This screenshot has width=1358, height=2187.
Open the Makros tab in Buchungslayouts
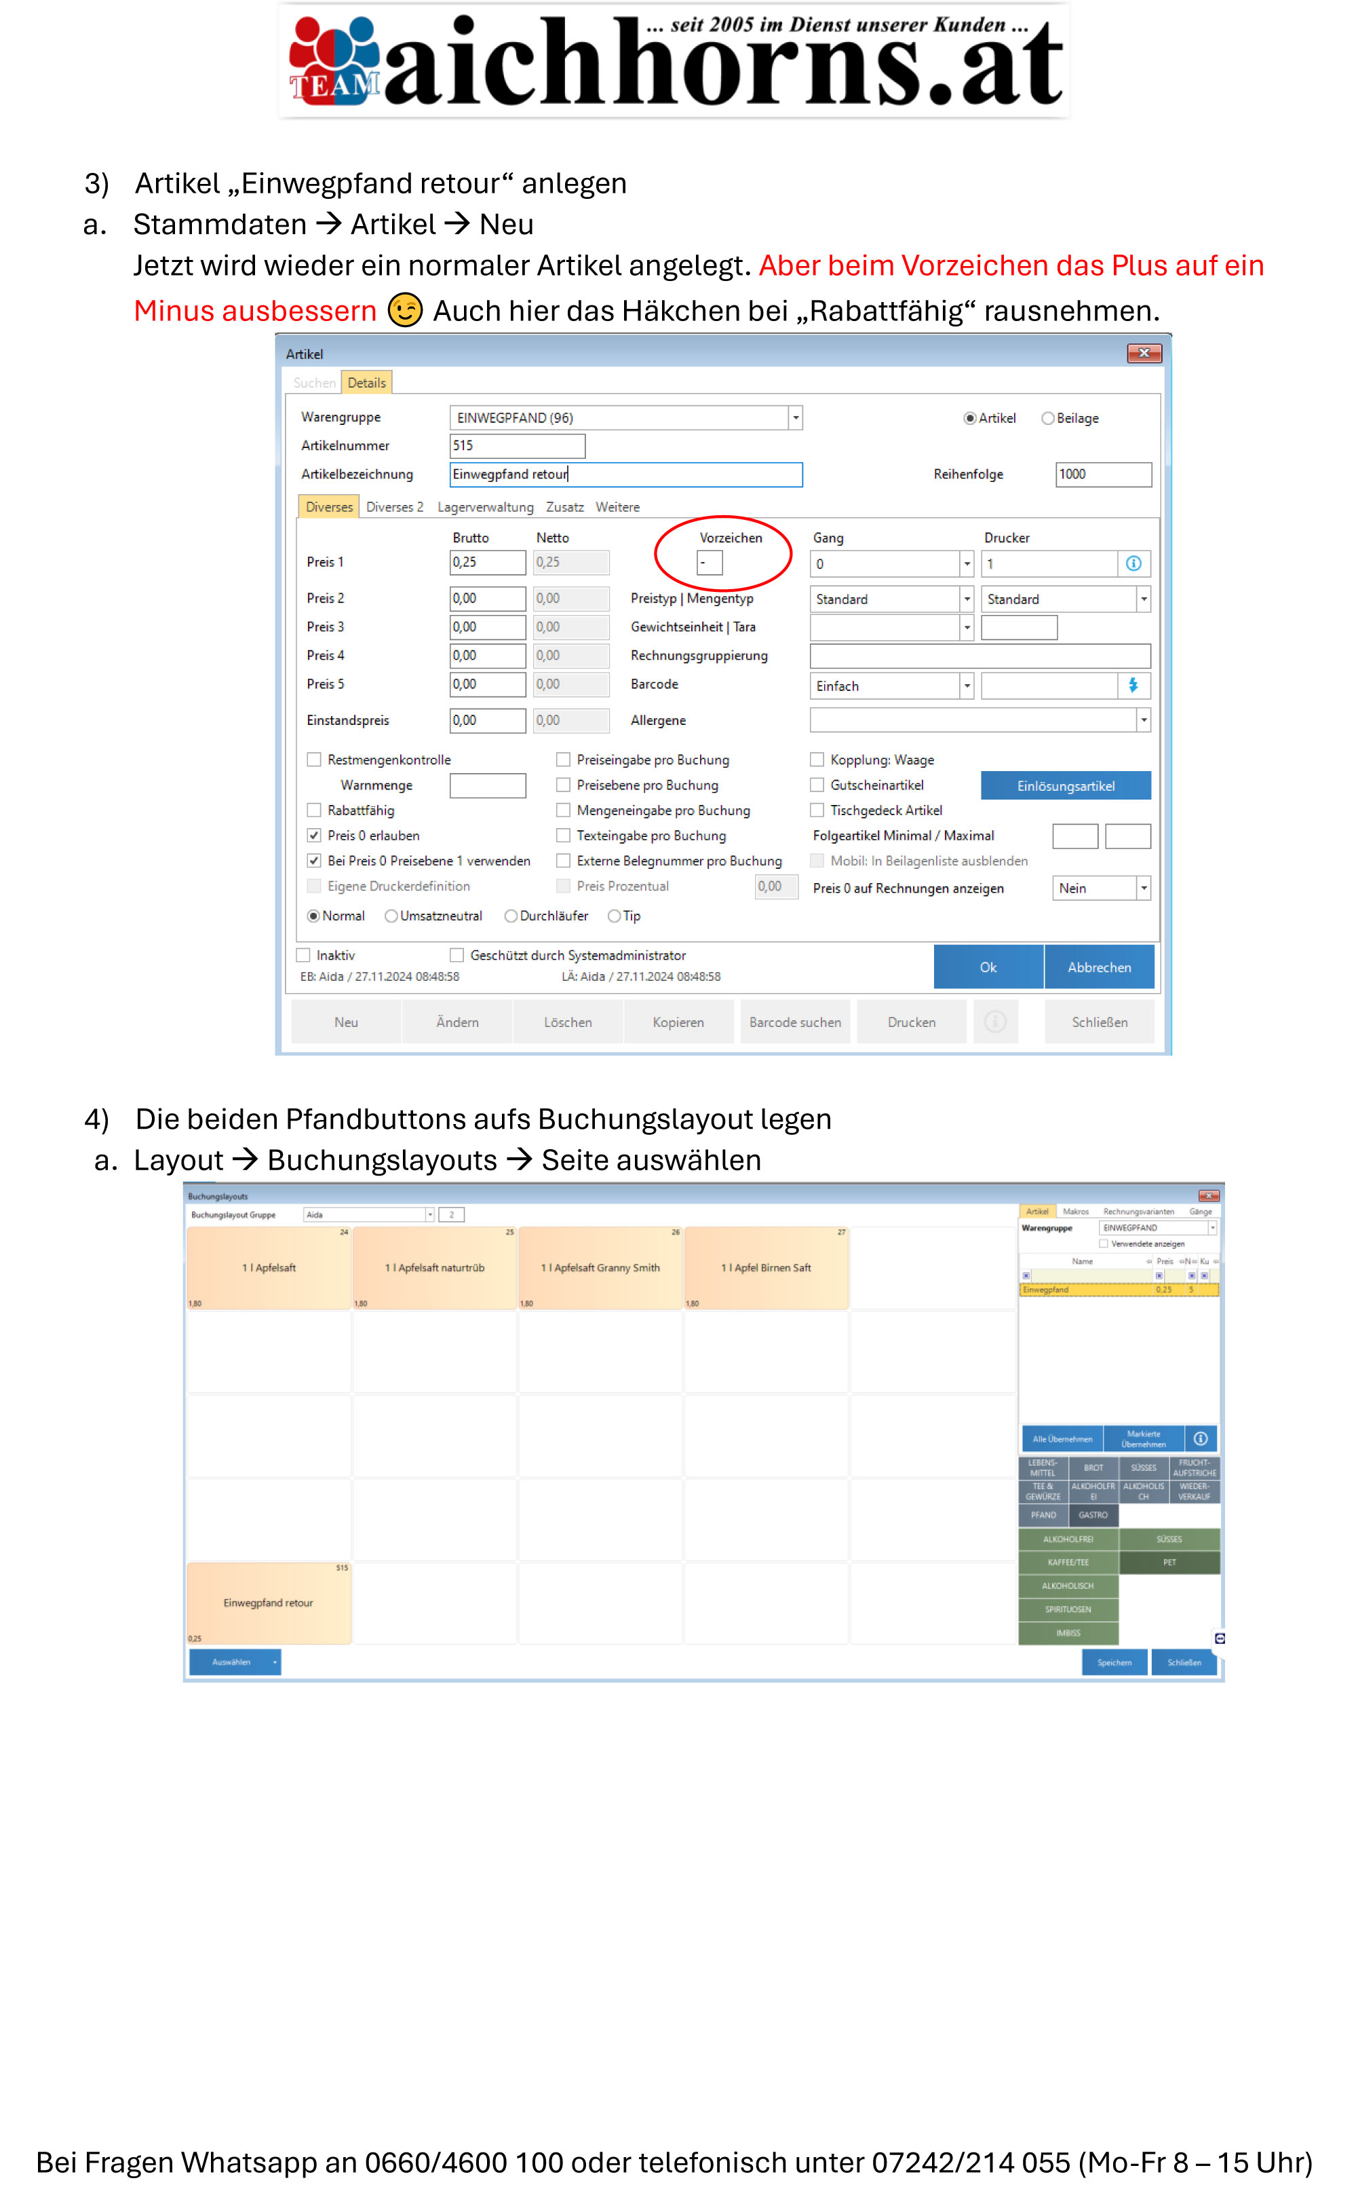pos(1075,1211)
